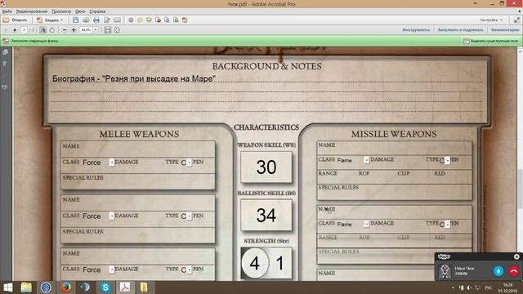
Task: Click the red-accented page icon ending the toolbar row
Action: (185, 20)
